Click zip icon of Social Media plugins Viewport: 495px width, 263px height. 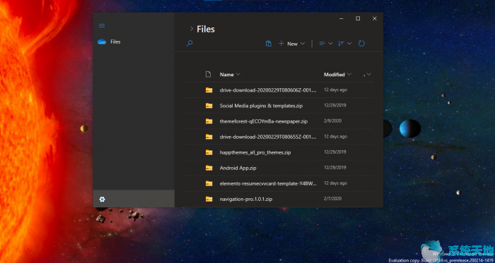(x=209, y=105)
